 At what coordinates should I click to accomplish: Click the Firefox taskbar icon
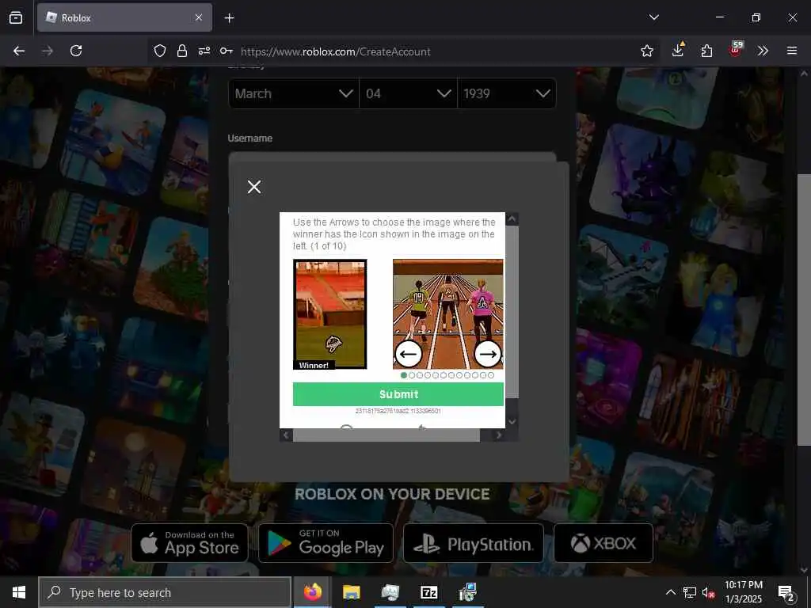pos(312,592)
